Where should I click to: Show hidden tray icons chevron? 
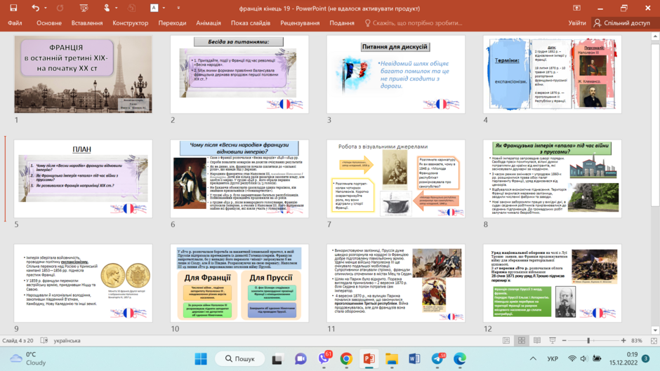[533, 359]
